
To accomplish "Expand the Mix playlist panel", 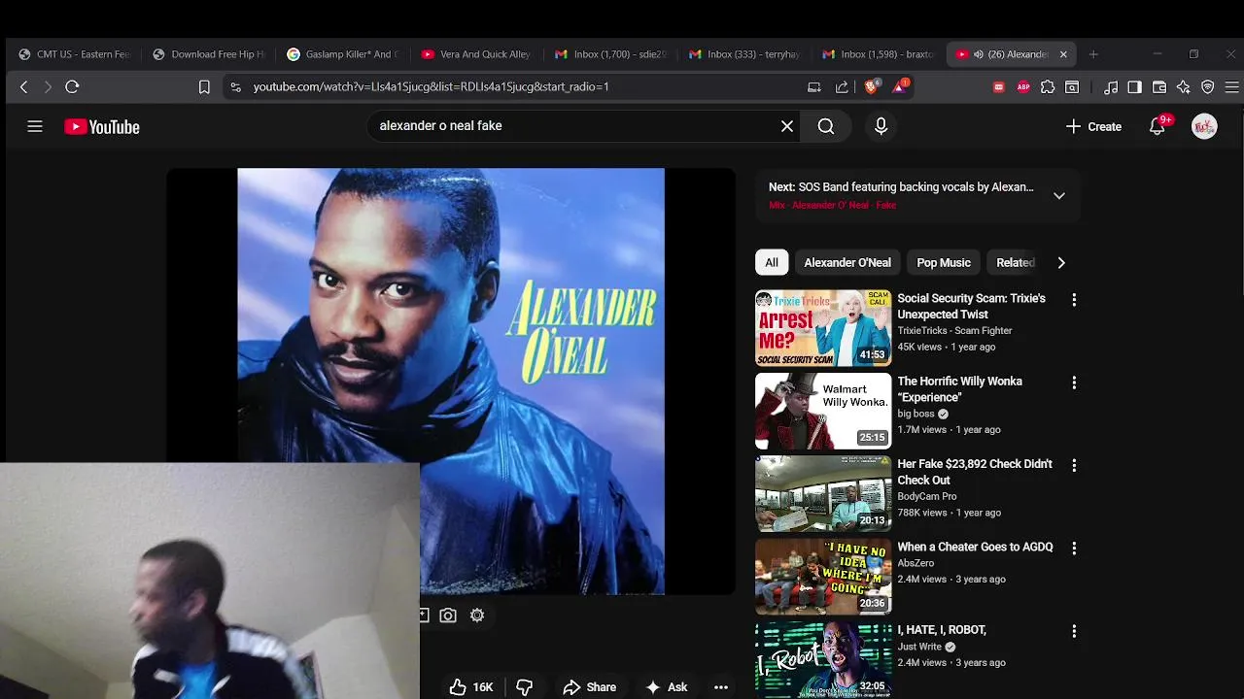I will point(1059,195).
